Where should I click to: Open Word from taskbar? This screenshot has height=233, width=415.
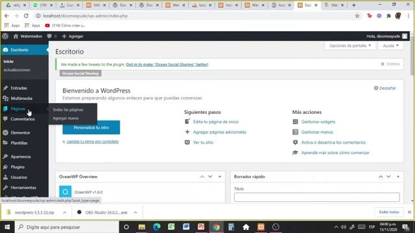pos(186,227)
